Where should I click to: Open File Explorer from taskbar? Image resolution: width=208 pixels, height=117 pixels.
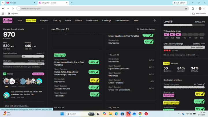[x=110, y=114]
